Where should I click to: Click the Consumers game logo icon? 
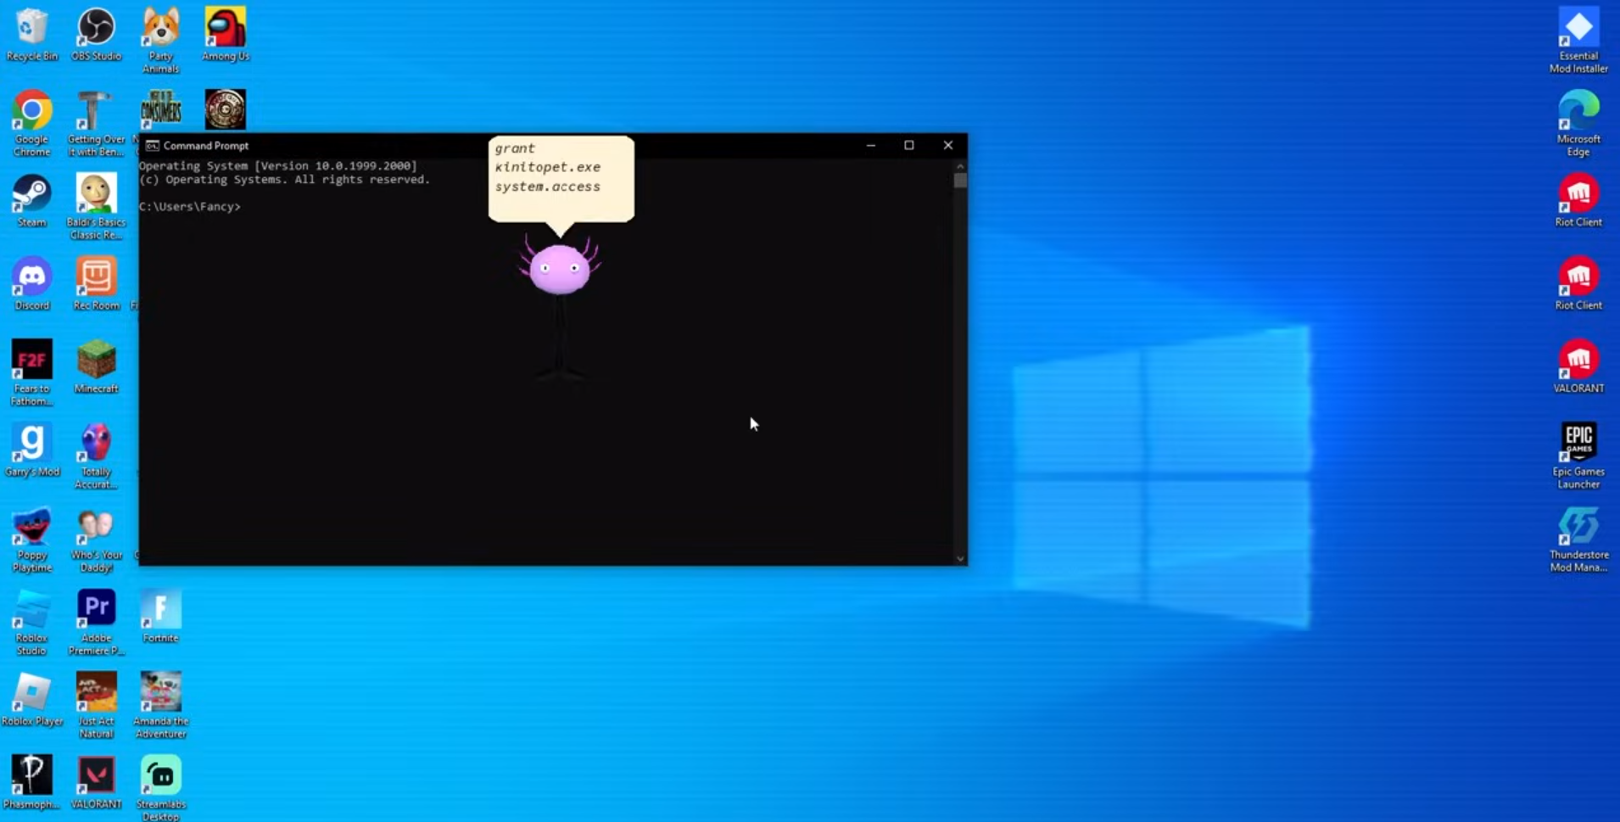160,109
